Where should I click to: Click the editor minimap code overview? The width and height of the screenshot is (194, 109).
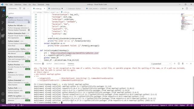187,22
